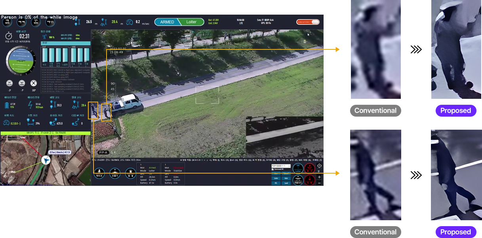This screenshot has height=238, width=482.
Task: Click the UAV arrow marker on map
Action: pyautogui.click(x=46, y=160)
